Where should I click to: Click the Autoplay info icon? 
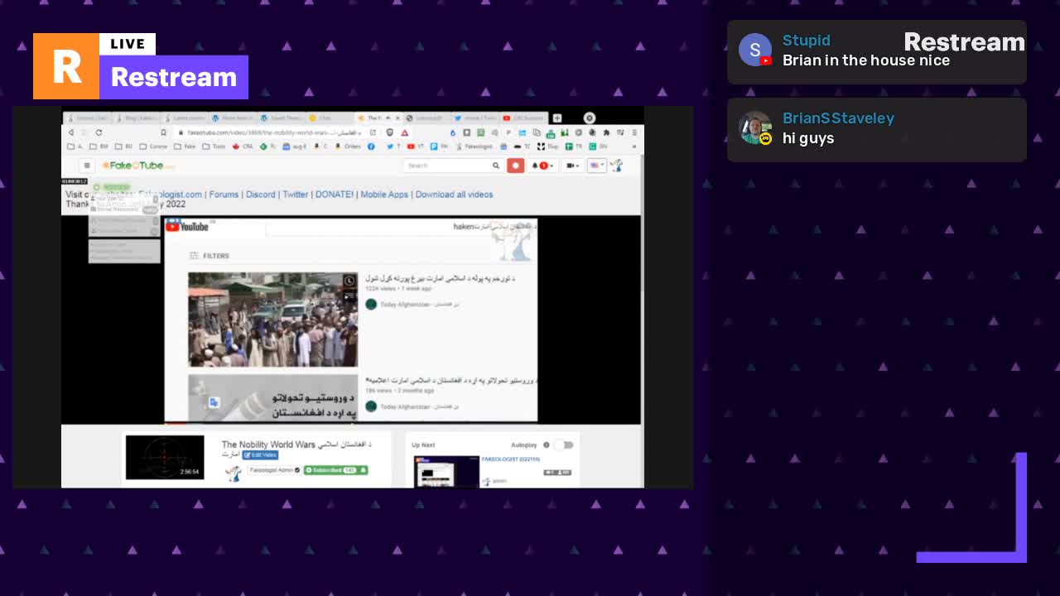[546, 445]
